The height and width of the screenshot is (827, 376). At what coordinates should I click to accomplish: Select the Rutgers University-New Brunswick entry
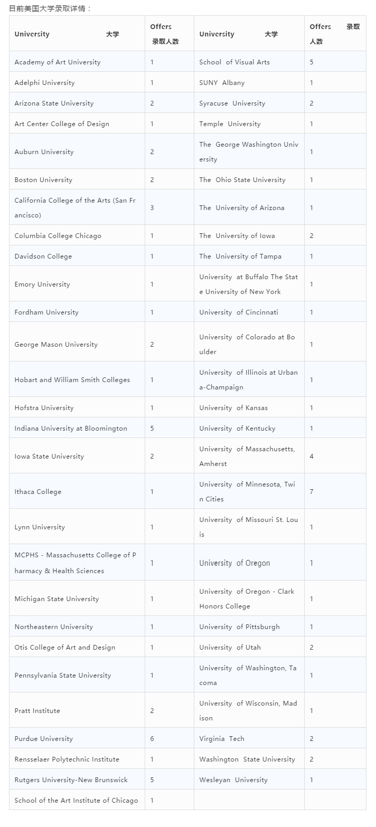(x=77, y=780)
